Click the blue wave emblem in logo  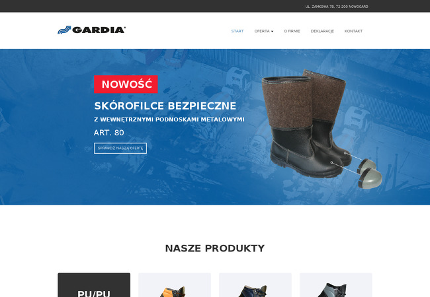pos(64,30)
